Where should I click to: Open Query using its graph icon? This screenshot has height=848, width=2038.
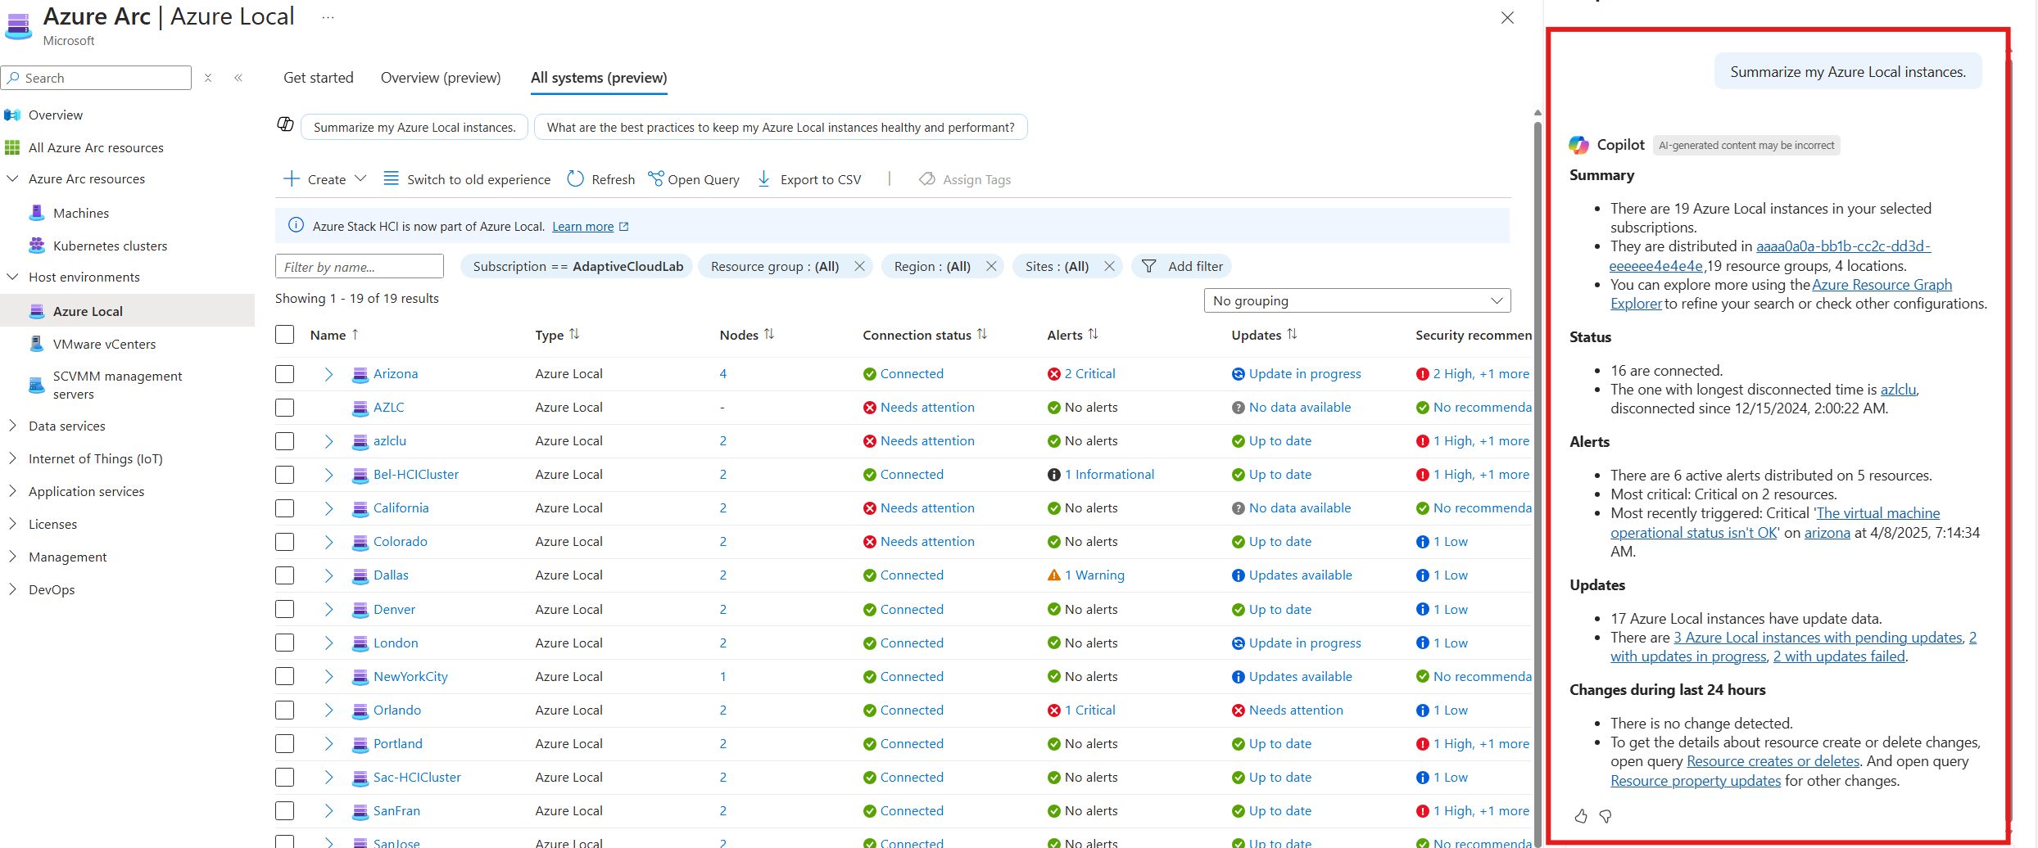pos(655,179)
